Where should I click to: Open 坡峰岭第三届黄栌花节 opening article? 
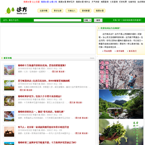click(47, 143)
